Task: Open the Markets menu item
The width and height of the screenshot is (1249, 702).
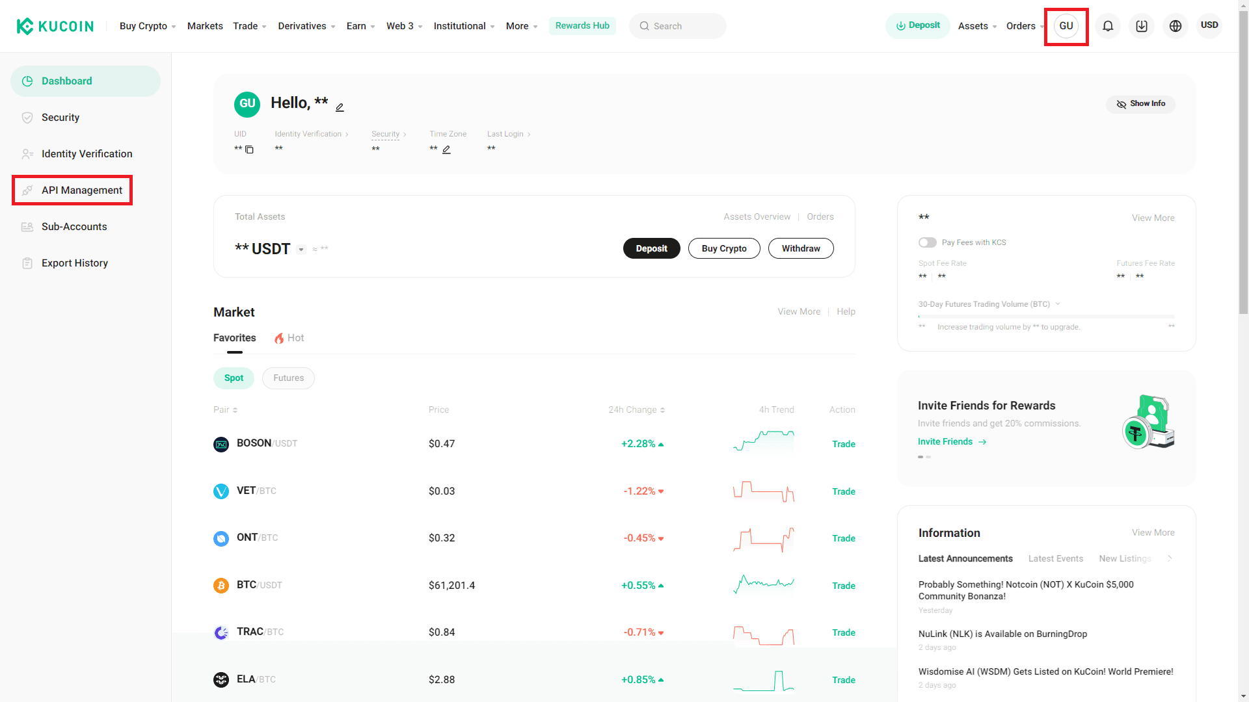Action: pyautogui.click(x=205, y=26)
